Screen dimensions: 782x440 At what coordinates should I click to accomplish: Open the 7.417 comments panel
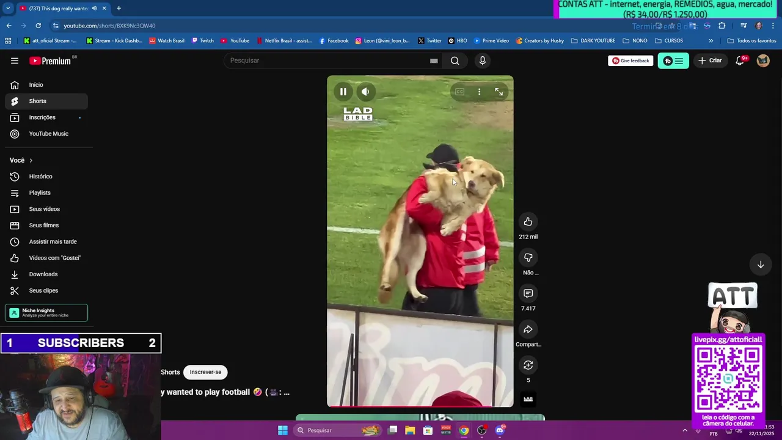click(x=528, y=293)
